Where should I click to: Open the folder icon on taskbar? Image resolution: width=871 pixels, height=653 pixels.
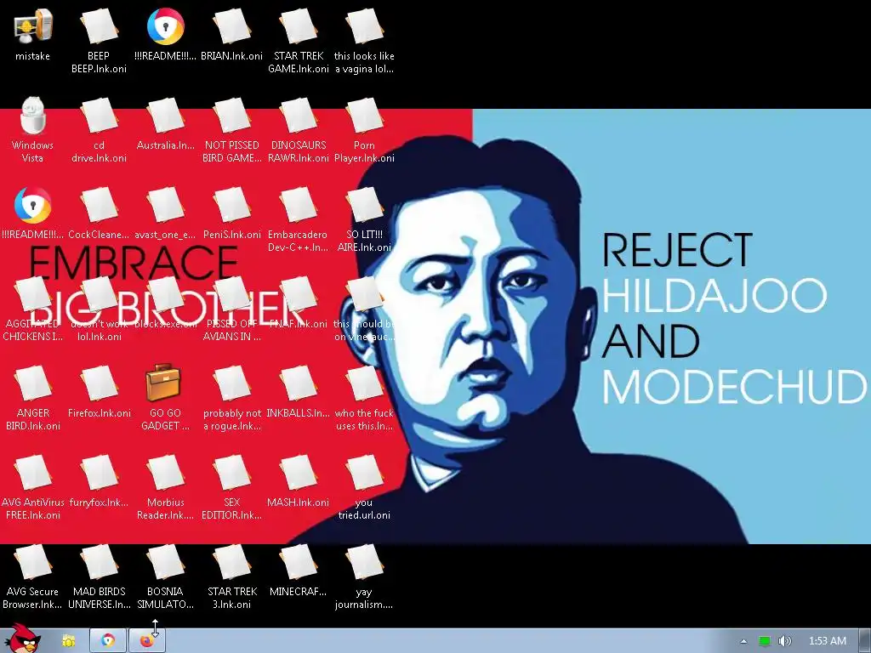click(68, 641)
